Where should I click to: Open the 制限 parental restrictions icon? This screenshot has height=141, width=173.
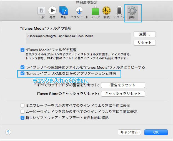[x=106, y=11]
